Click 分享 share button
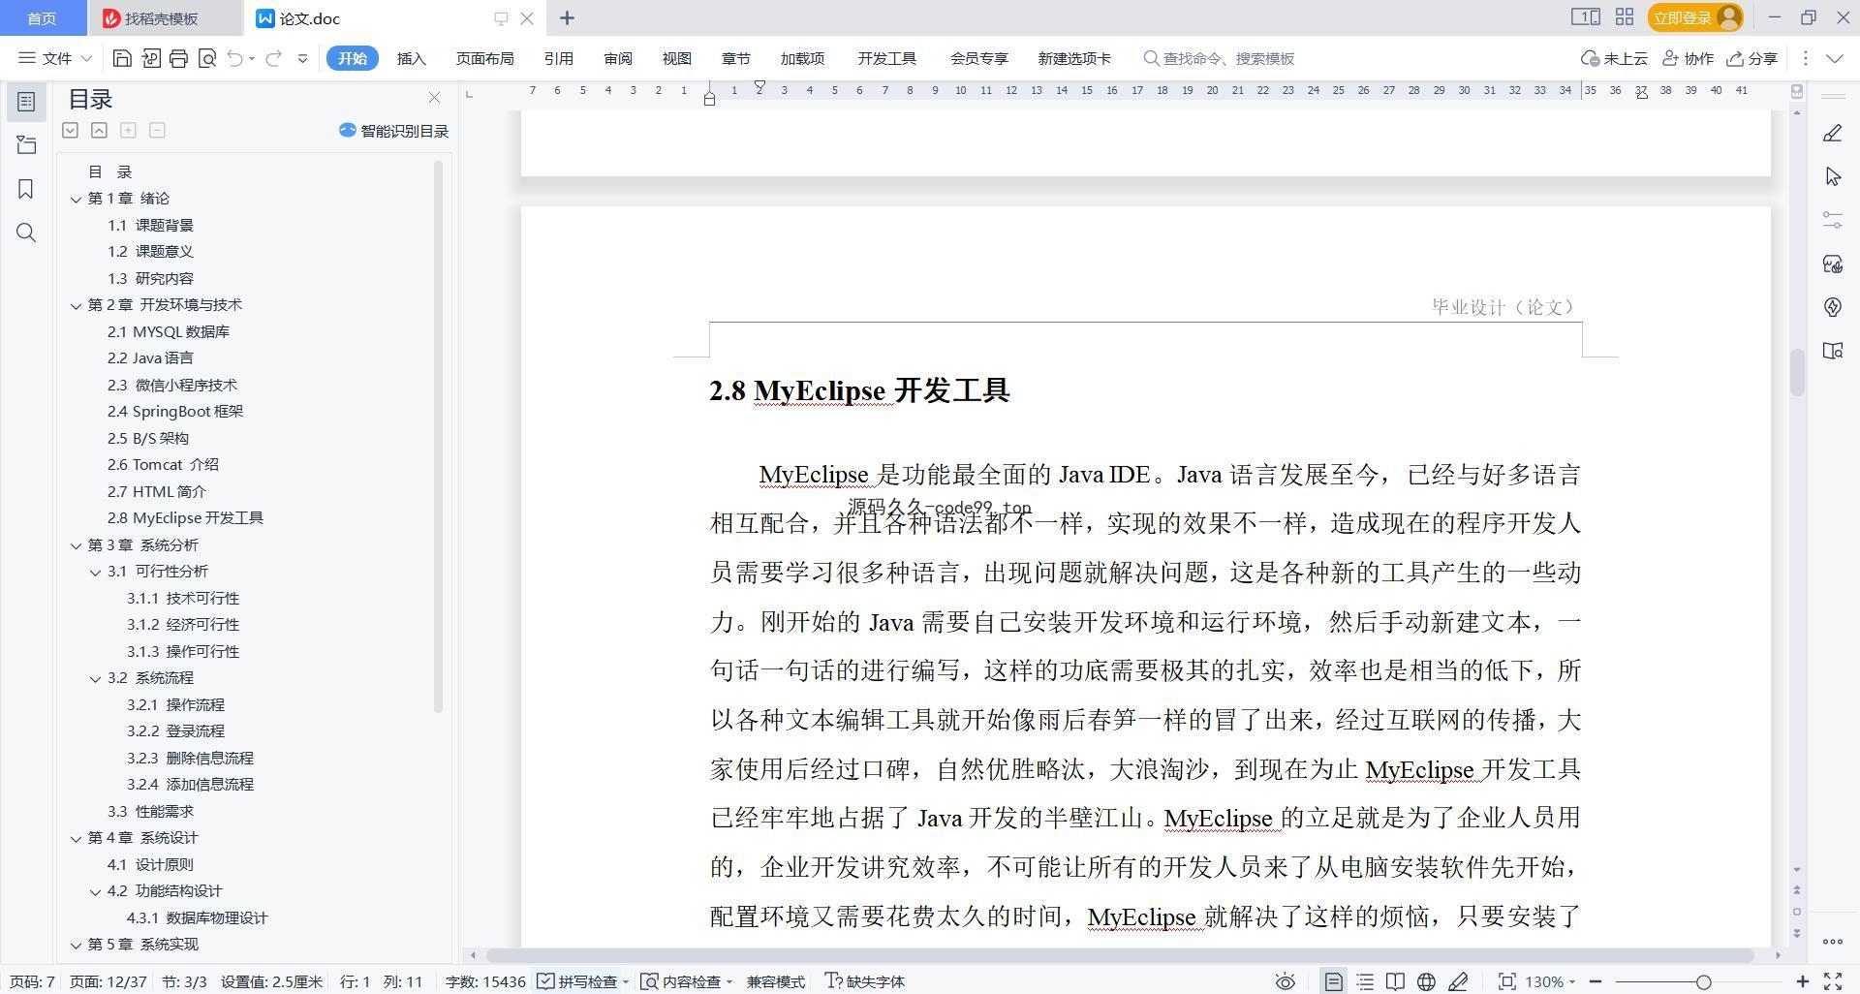Screen dimensions: 1860x994 point(1752,58)
